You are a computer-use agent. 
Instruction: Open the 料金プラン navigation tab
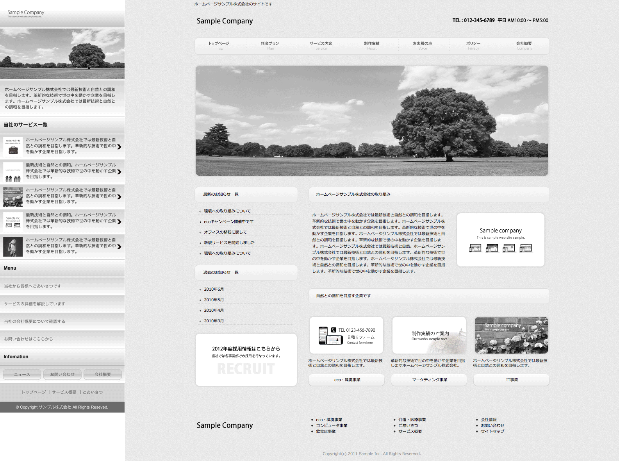pos(270,46)
